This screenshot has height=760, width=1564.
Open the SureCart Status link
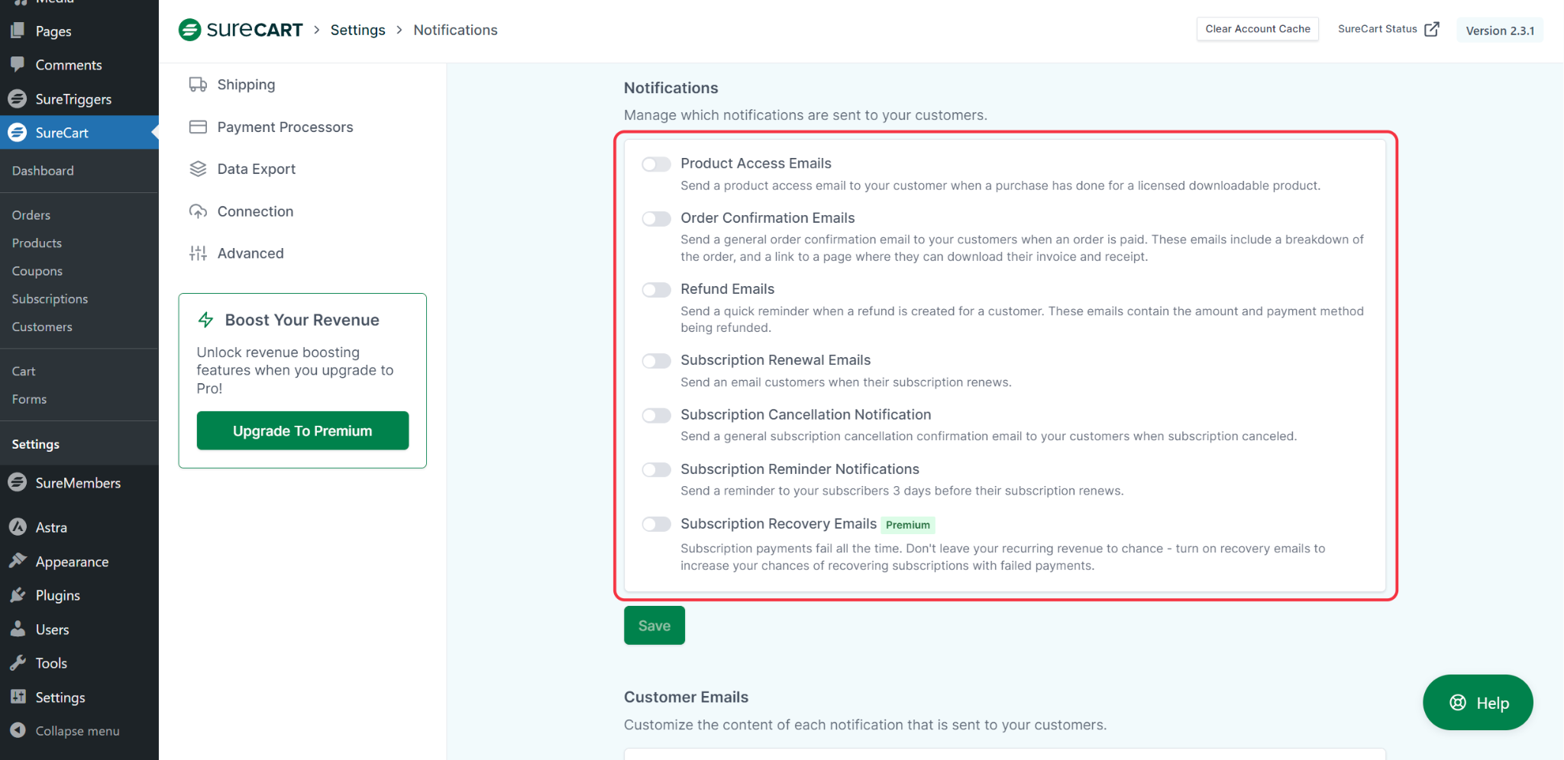[1388, 29]
